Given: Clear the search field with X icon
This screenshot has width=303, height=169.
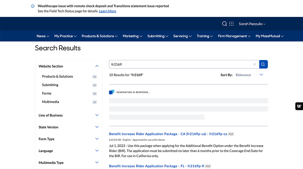Looking at the screenshot, I should [x=255, y=64].
